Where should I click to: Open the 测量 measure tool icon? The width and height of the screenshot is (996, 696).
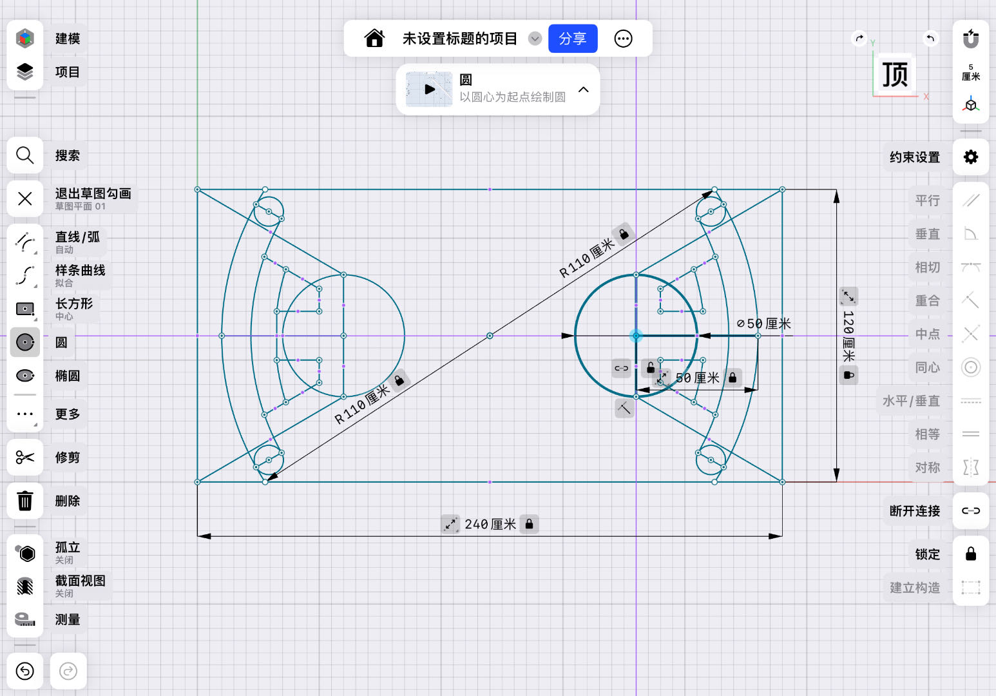pos(25,619)
